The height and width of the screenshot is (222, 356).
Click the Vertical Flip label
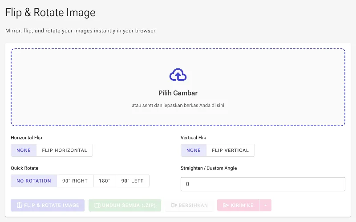click(194, 138)
